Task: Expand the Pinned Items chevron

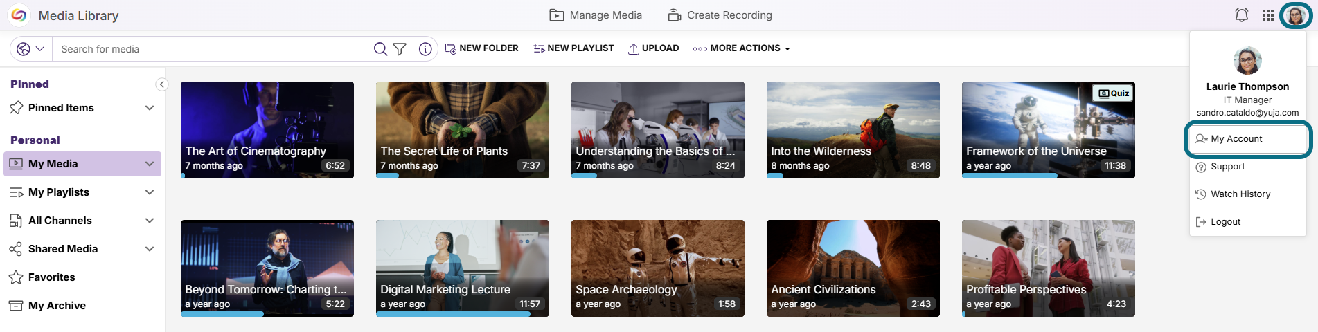Action: (150, 108)
